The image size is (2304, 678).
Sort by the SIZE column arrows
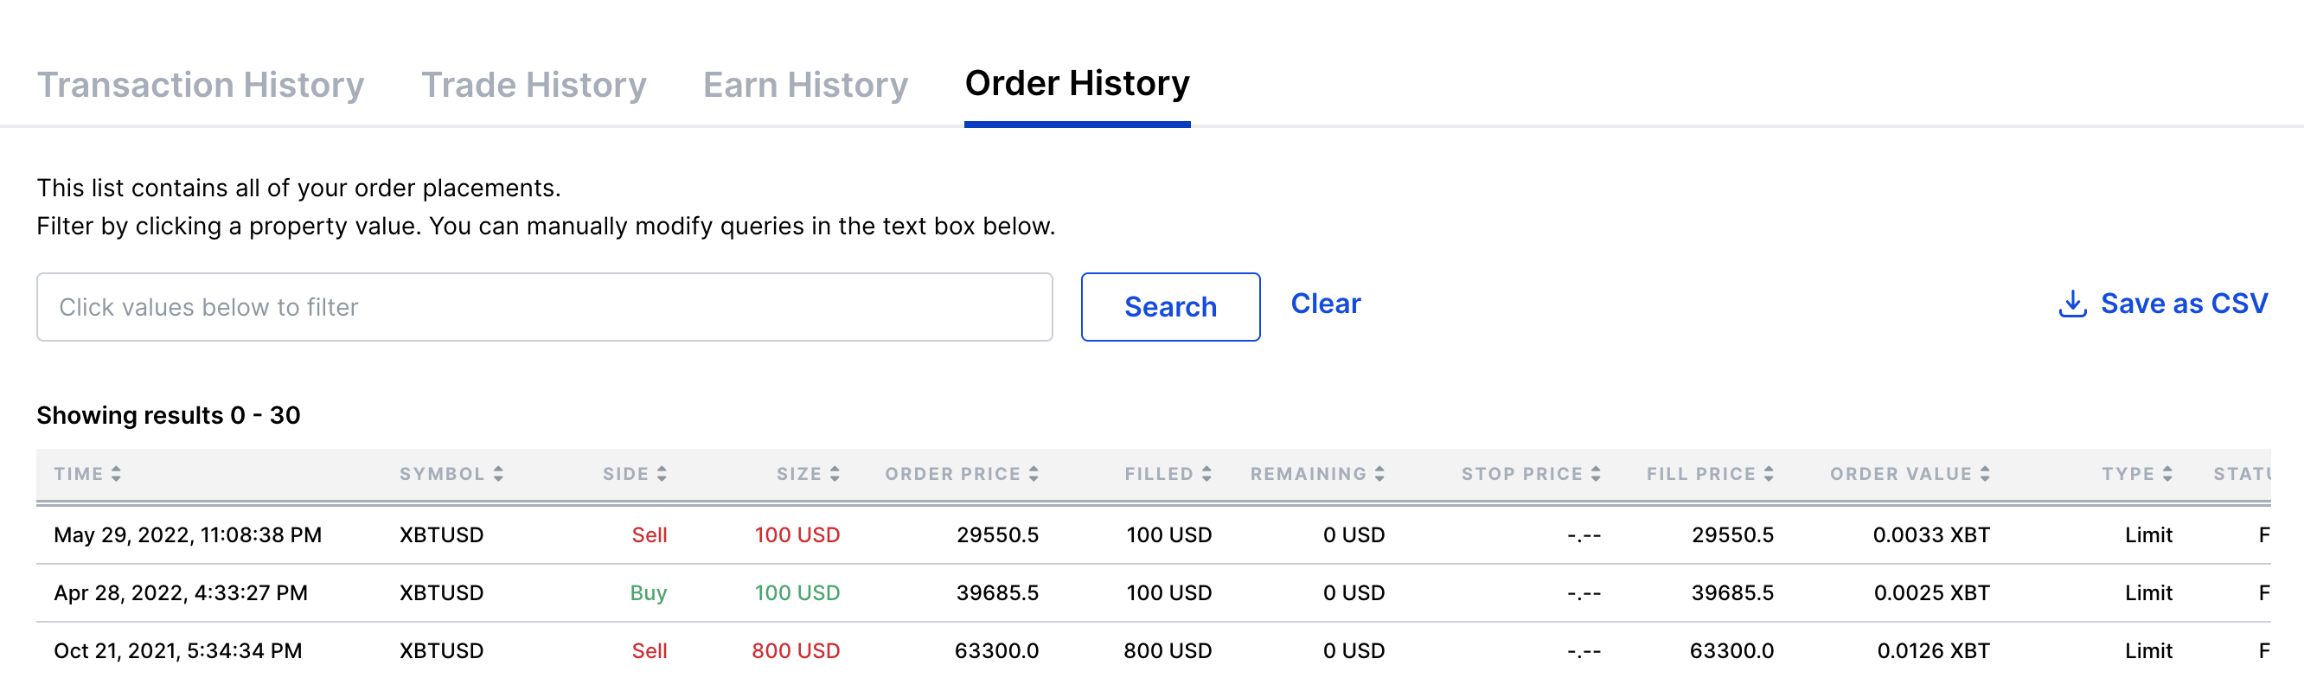coord(835,474)
